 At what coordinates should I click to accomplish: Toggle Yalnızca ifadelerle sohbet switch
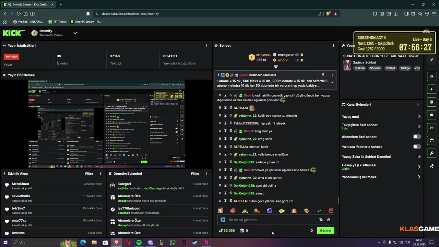417,146
